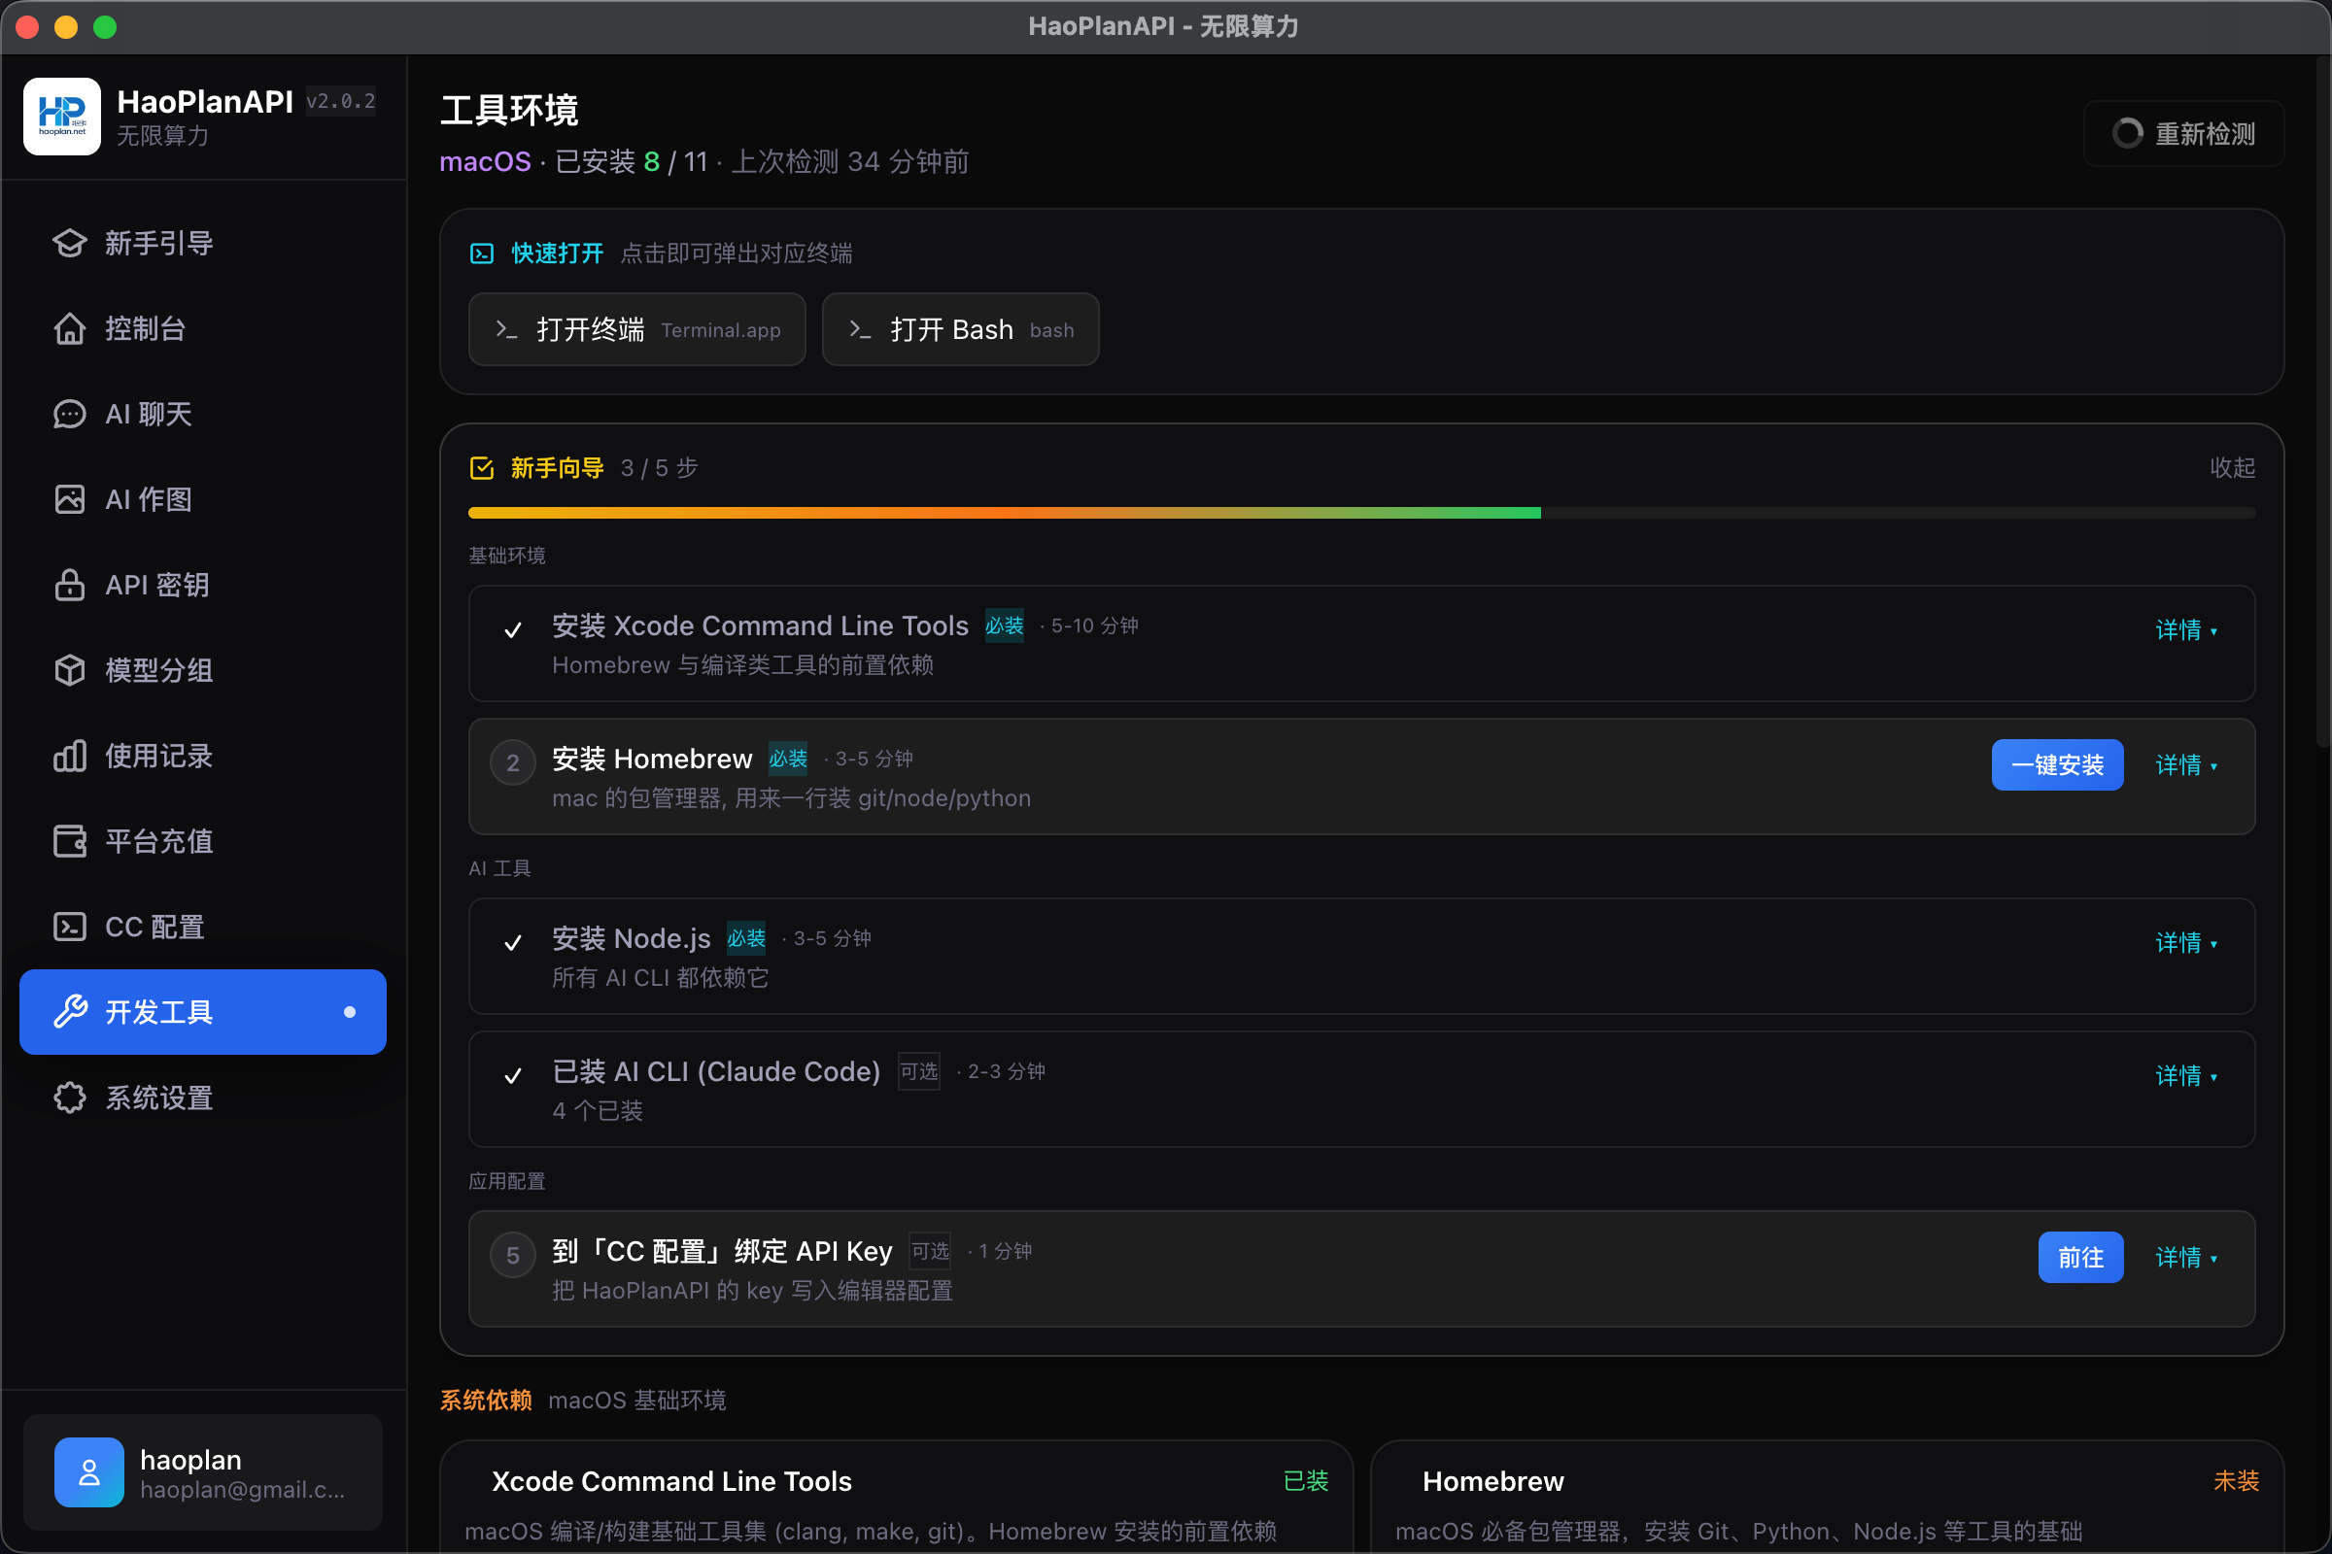Click the wallet icon for 平台充值
2332x1554 pixels.
pos(69,841)
